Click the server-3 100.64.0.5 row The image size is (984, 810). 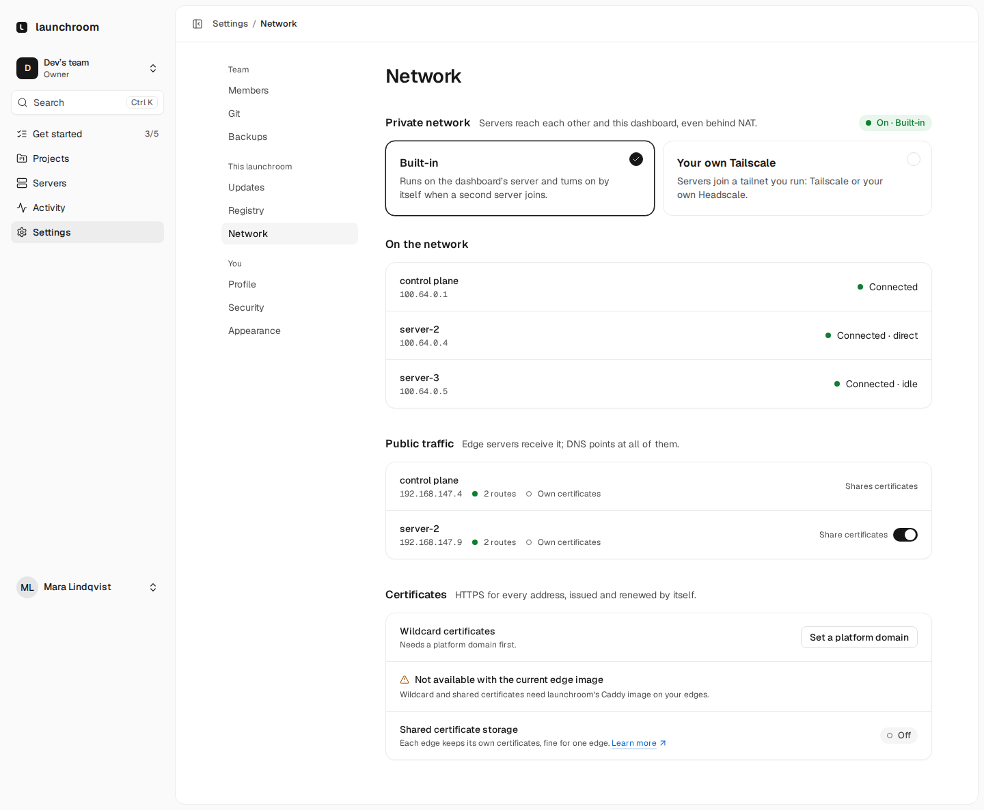(x=659, y=384)
